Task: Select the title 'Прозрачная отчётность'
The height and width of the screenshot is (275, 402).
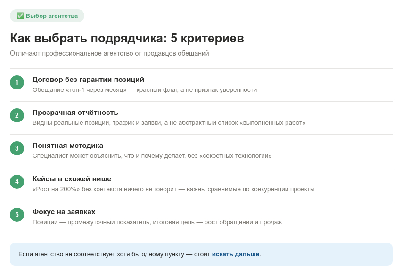Action: (75, 113)
